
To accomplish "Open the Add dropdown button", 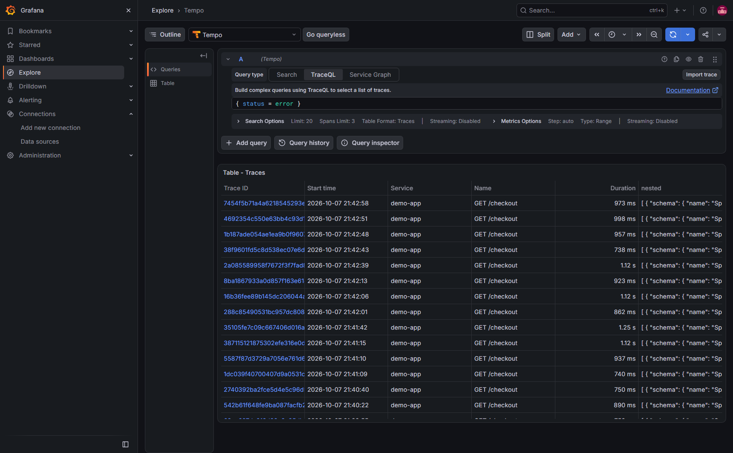I will [x=571, y=35].
